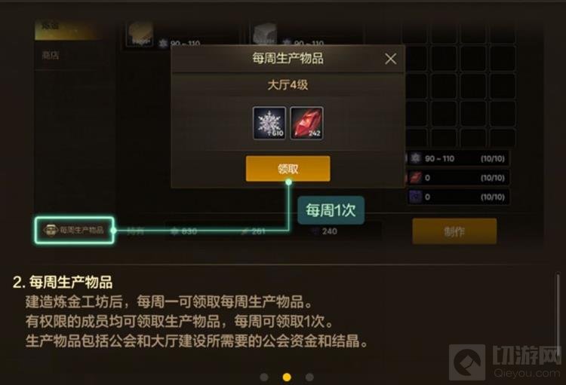Select the active yellow page dot

(x=287, y=377)
